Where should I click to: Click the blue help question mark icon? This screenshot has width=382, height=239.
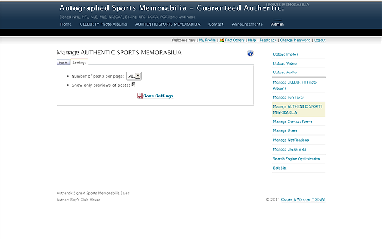(x=250, y=53)
